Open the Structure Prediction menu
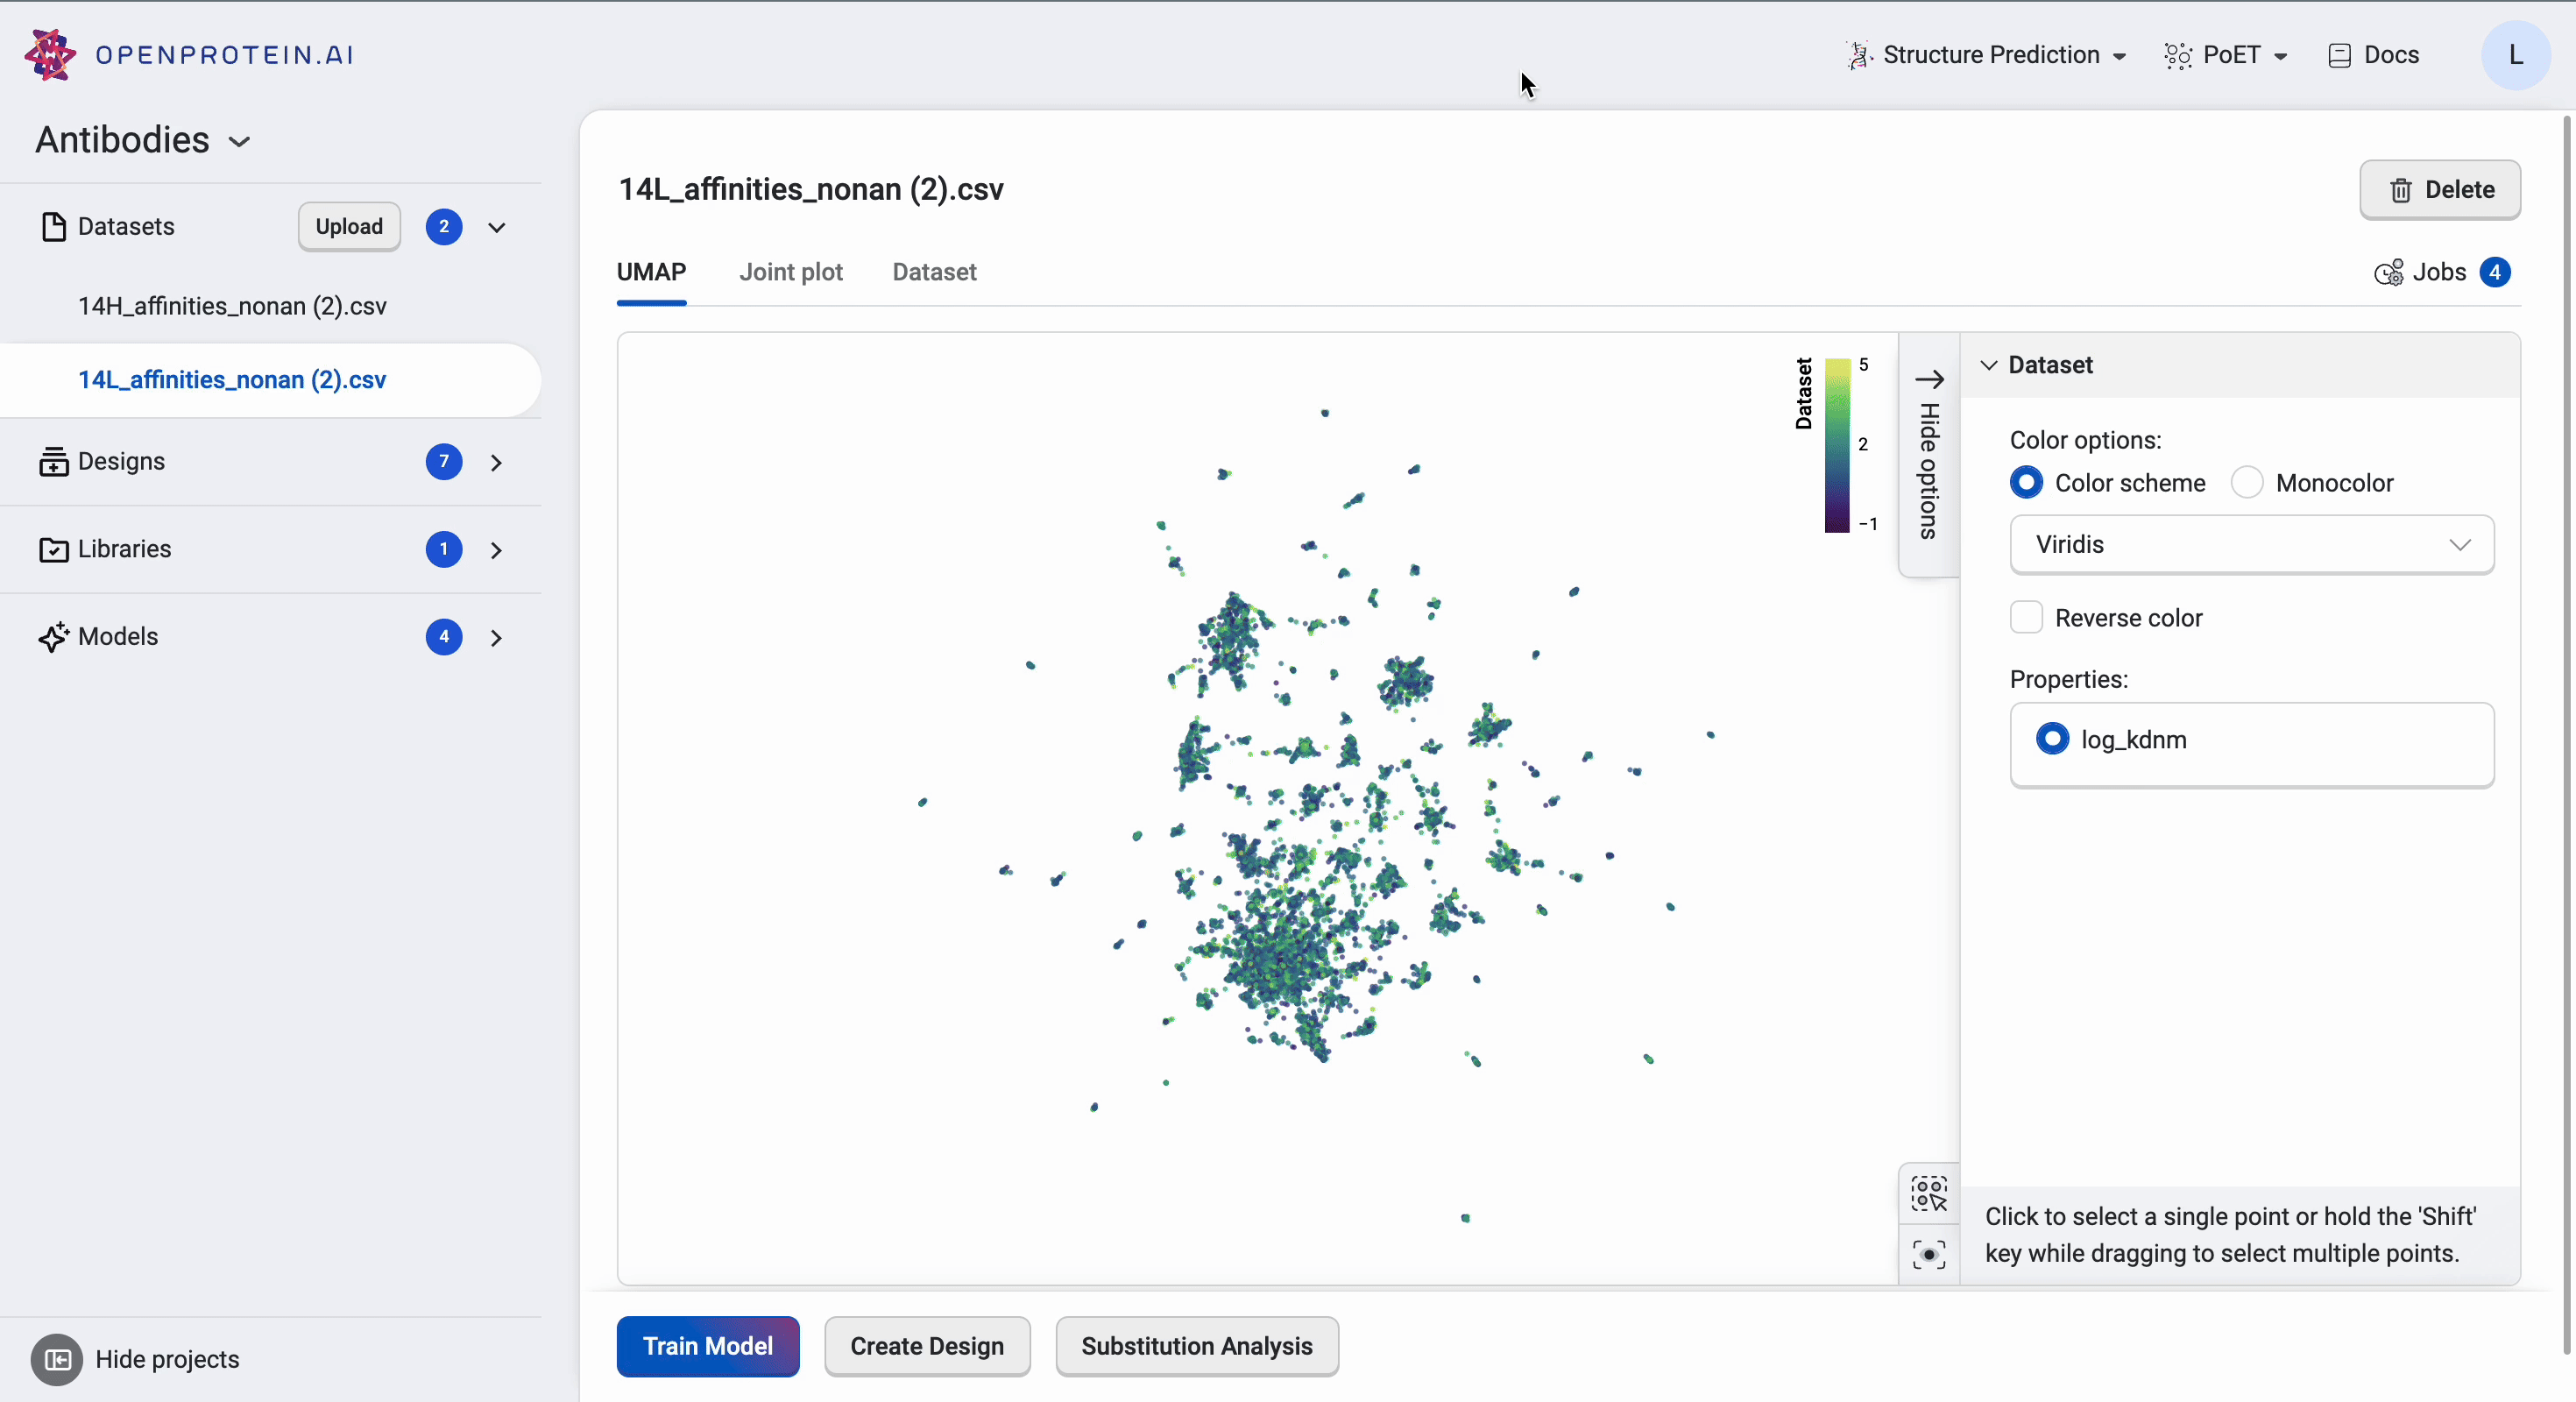Screen dimensions: 2576x1402 [x=1988, y=55]
